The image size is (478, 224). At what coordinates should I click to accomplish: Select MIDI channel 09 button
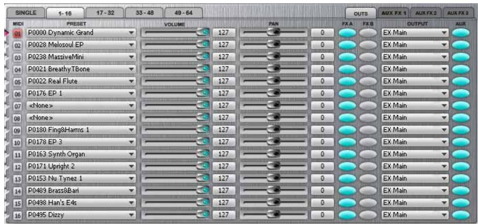(18, 130)
